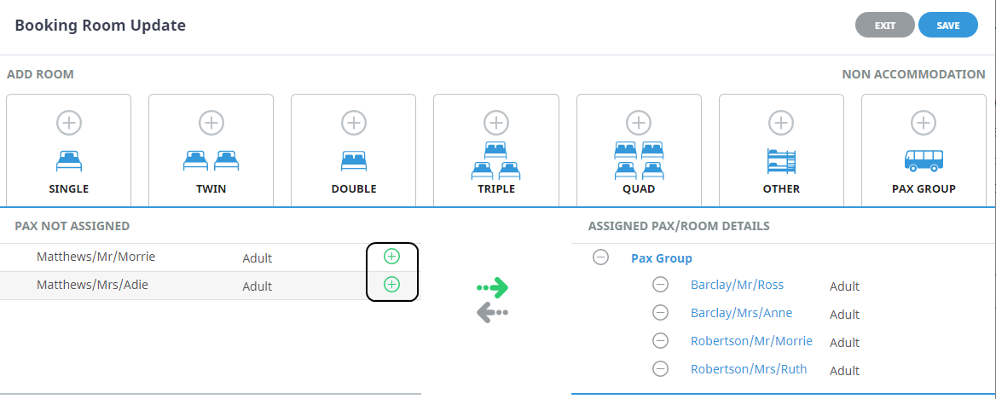996x399 pixels.
Task: Add Matthews/Mrs/Adie with green plus
Action: tap(391, 284)
